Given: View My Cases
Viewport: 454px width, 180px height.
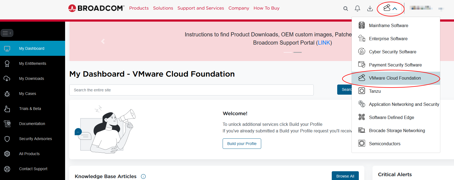Looking at the screenshot, I should (x=28, y=94).
